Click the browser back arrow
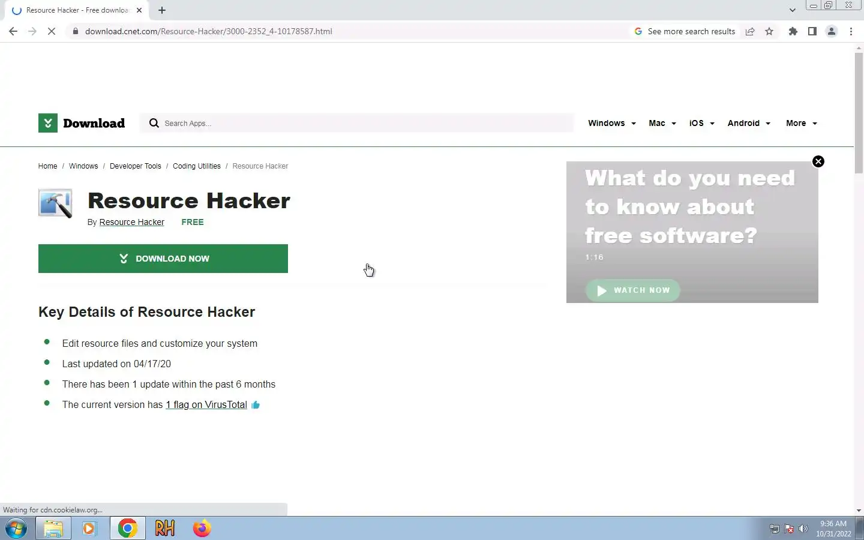864x540 pixels. click(13, 31)
